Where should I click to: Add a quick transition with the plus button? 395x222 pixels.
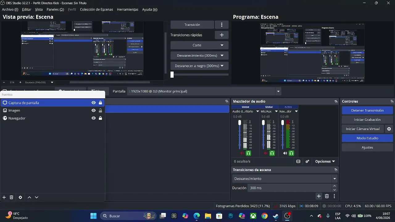222,35
